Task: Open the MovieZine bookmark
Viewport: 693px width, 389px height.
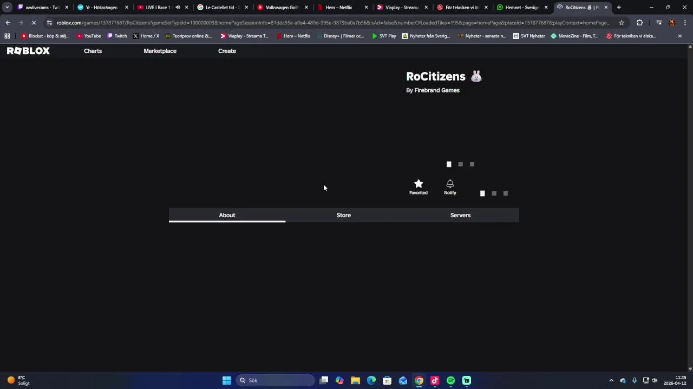Action: [x=574, y=36]
